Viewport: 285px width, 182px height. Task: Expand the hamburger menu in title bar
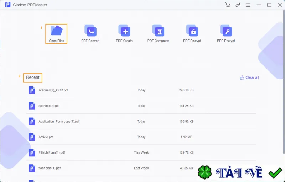point(248,5)
